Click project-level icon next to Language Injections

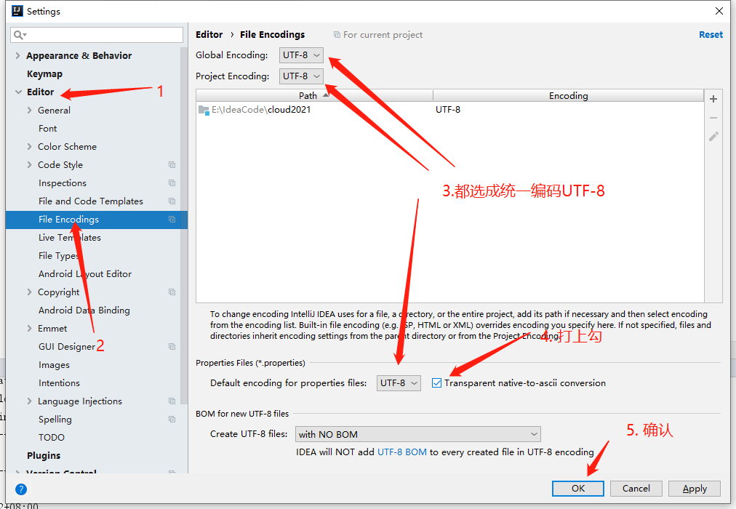coord(172,401)
